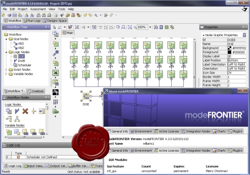Viewport: 250px width, 175px height.
Task: Open the Label Orientation dropdown value
Action: tap(237, 64)
